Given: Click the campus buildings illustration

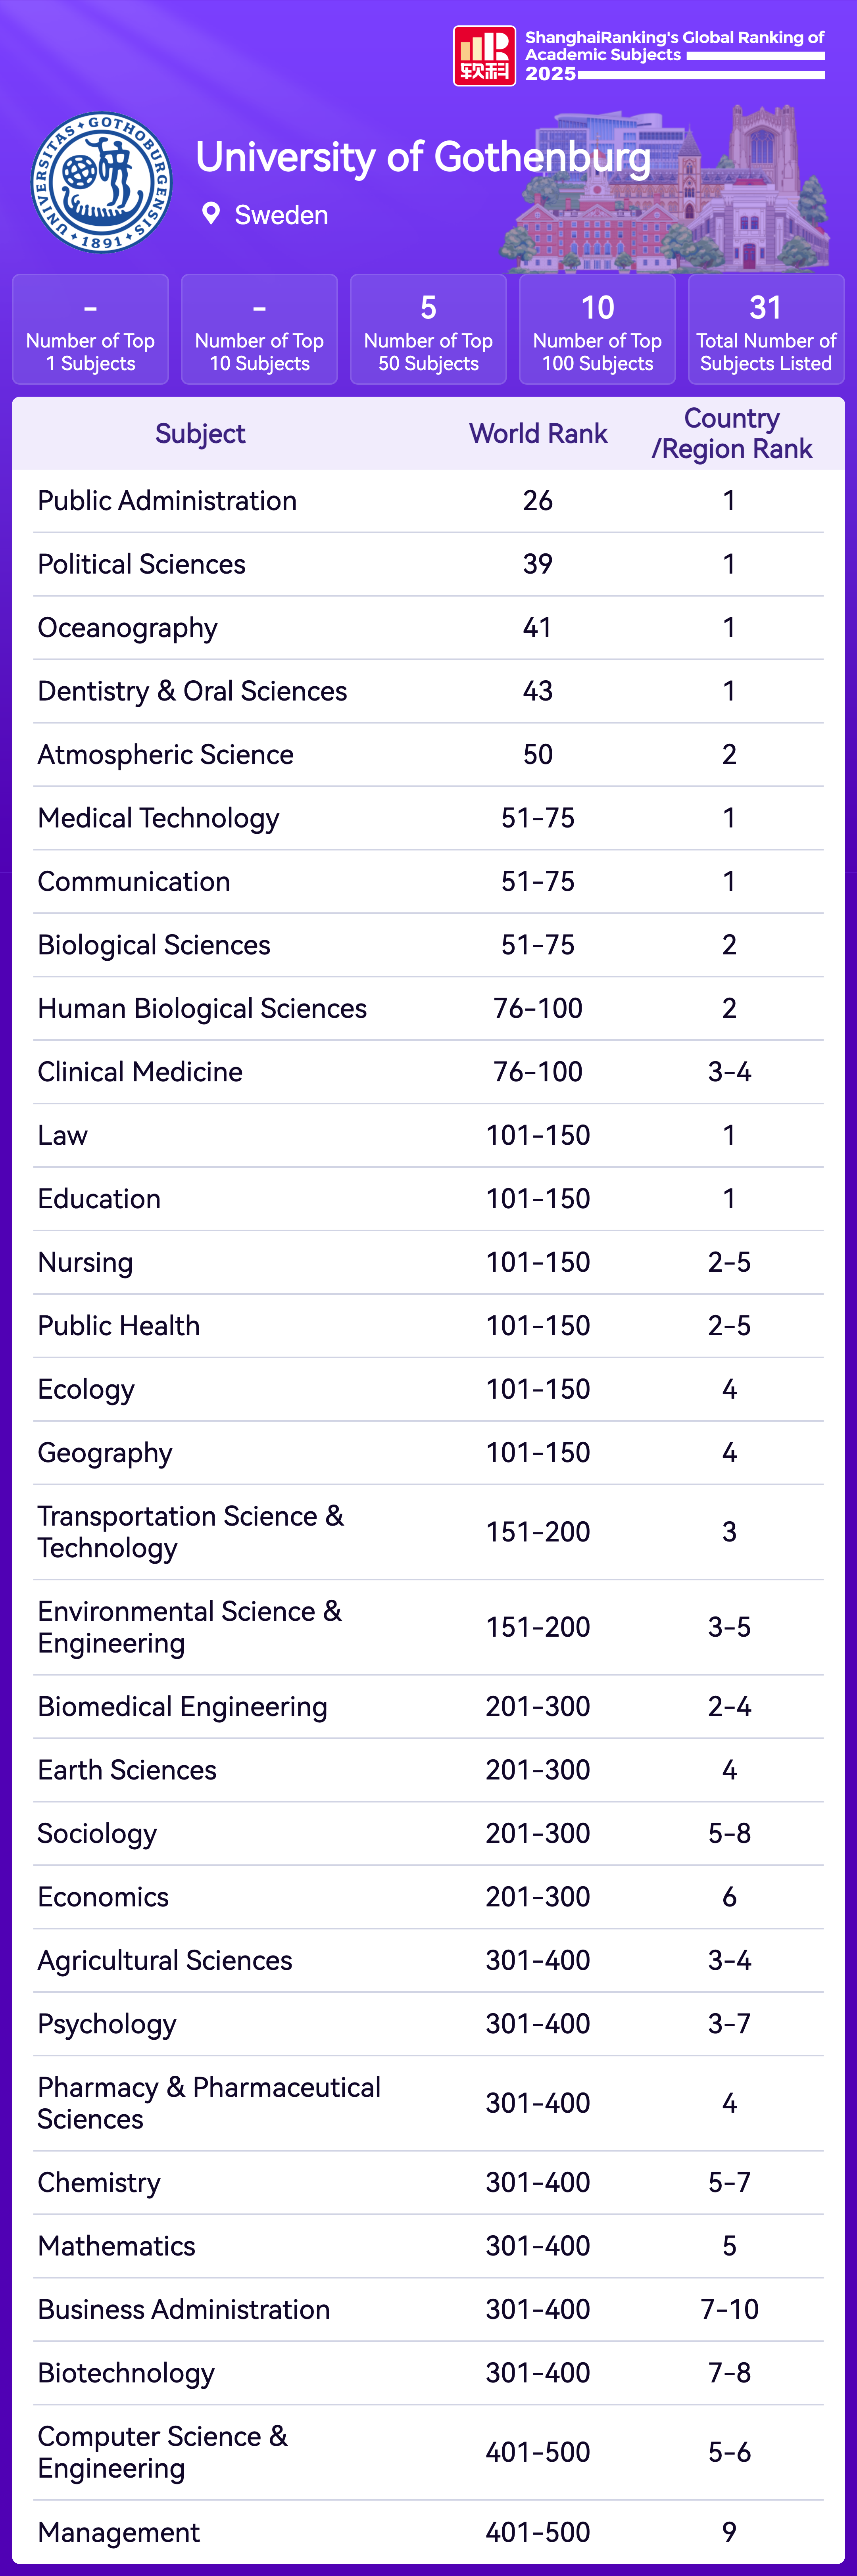Looking at the screenshot, I should (669, 195).
